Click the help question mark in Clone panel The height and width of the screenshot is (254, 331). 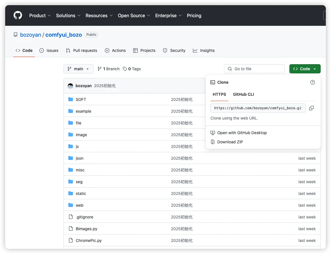click(312, 82)
